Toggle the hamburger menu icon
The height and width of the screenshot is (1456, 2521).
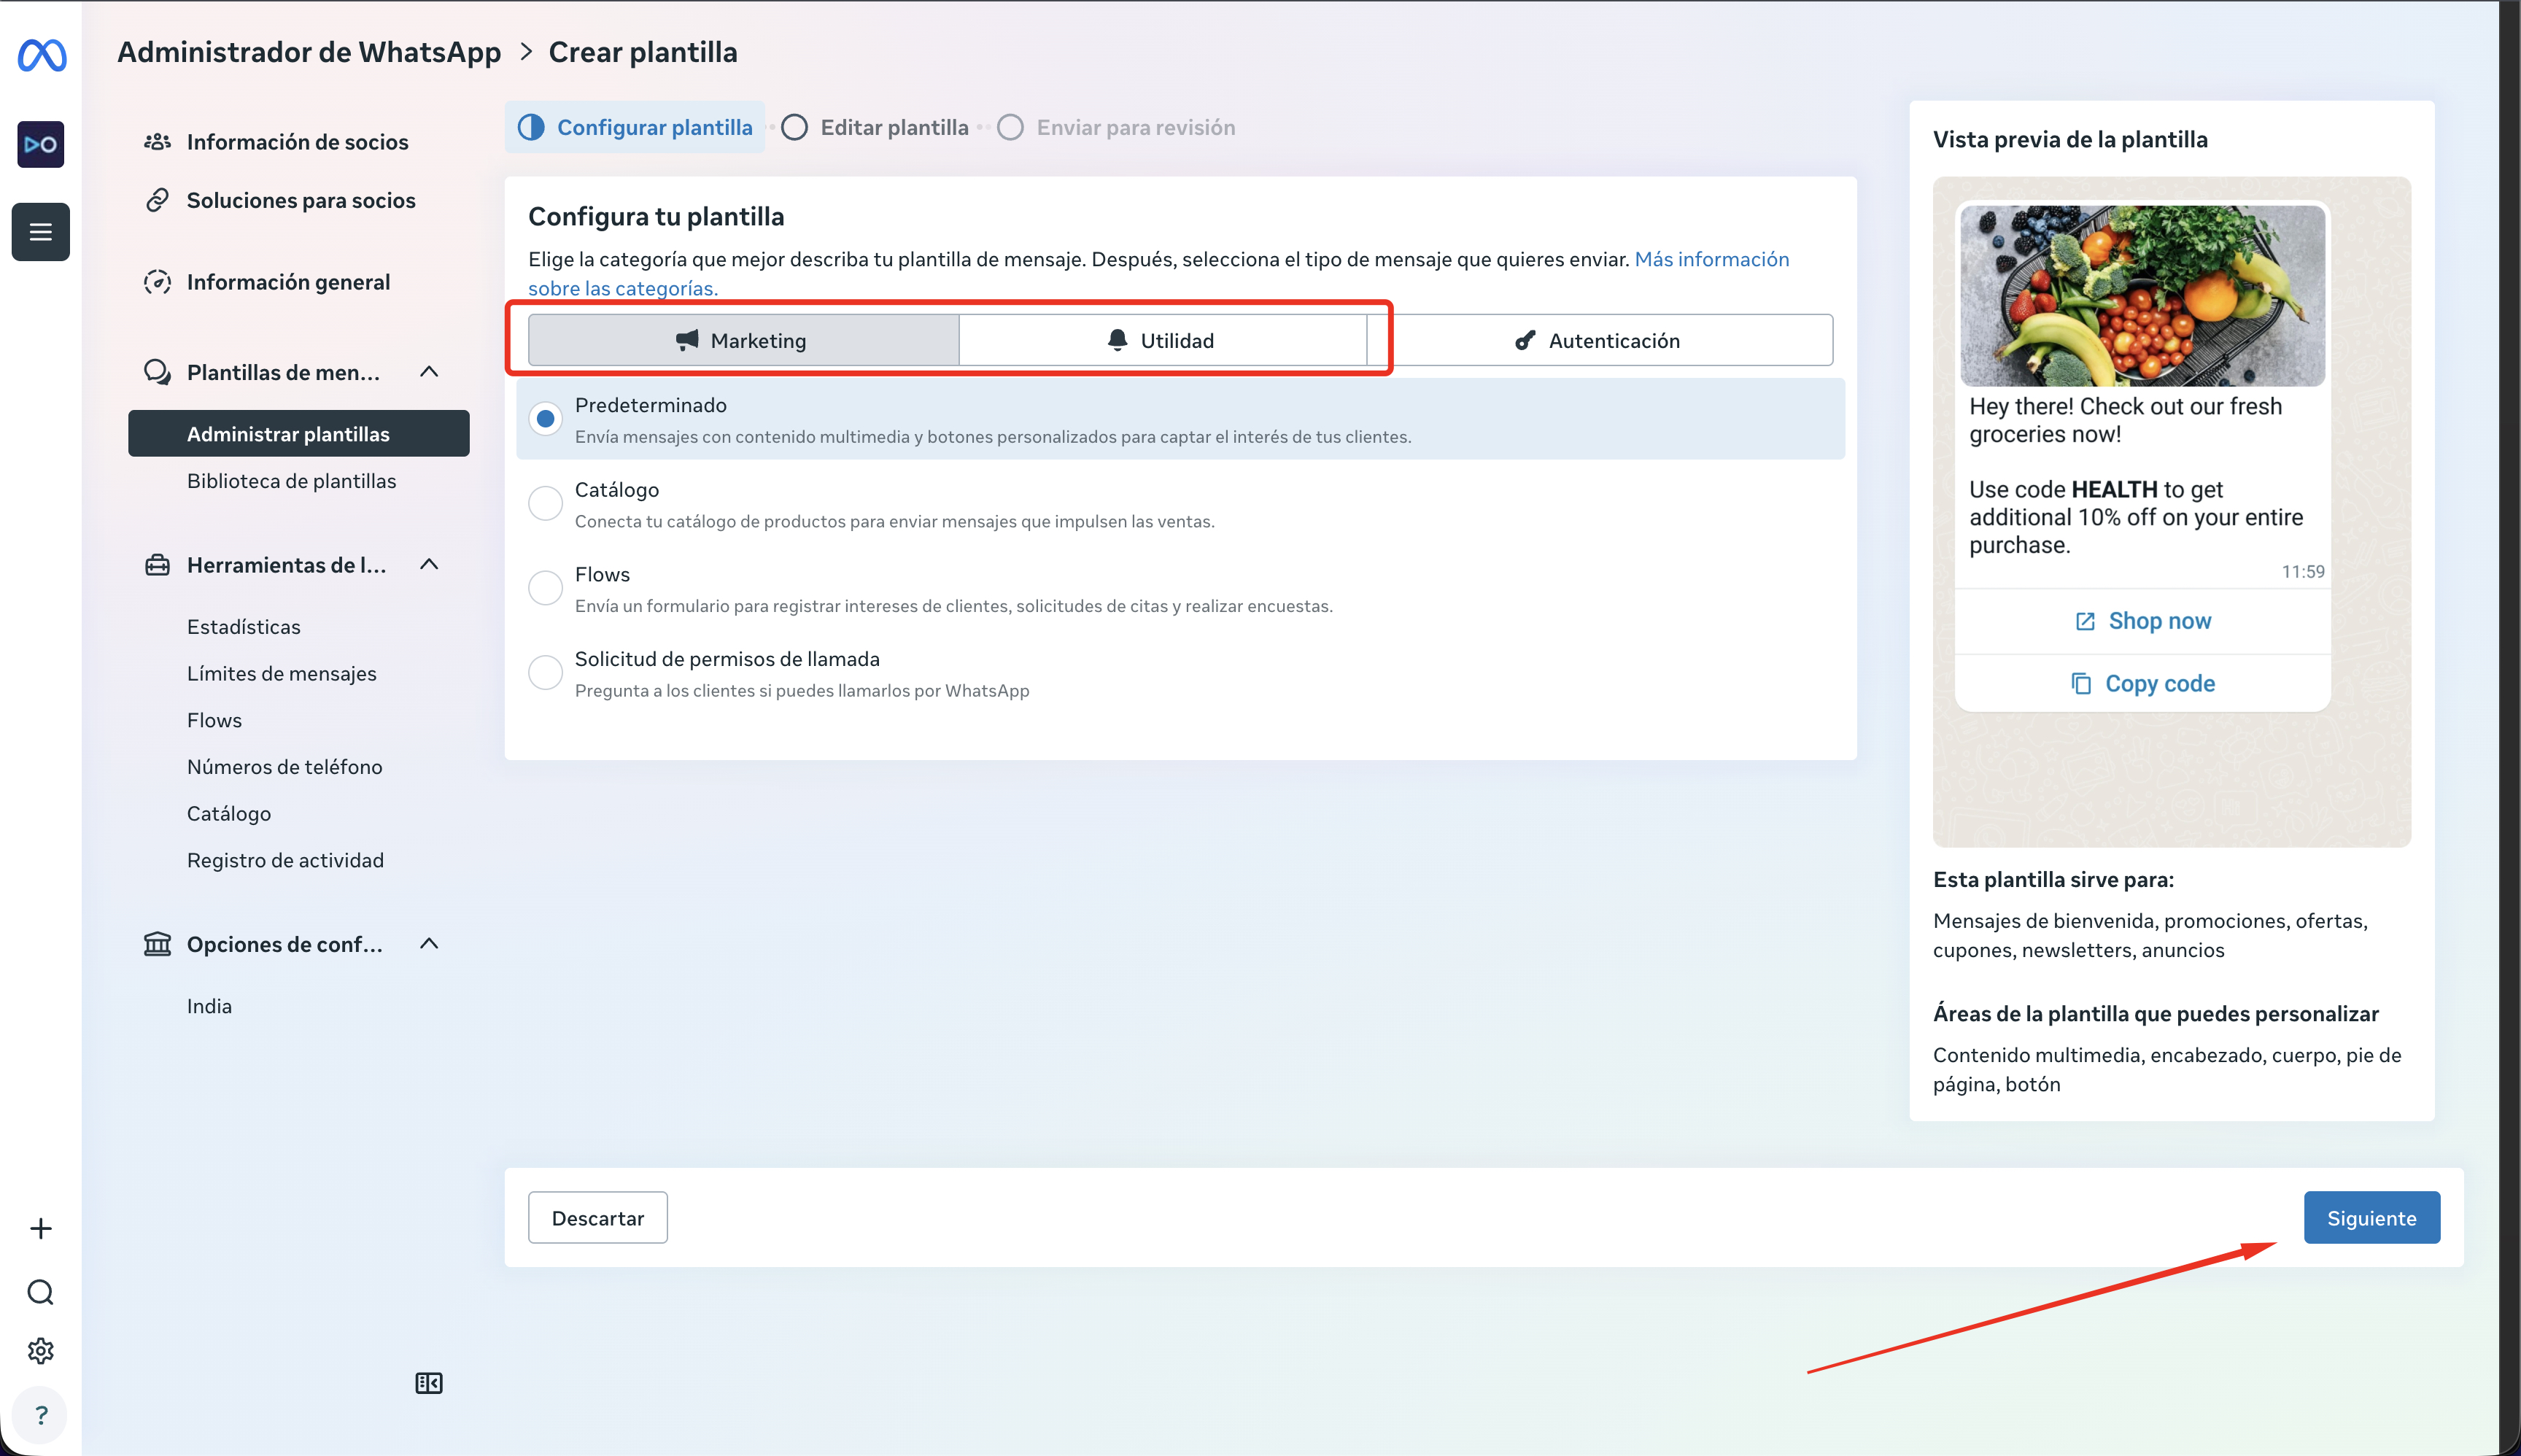pyautogui.click(x=41, y=232)
